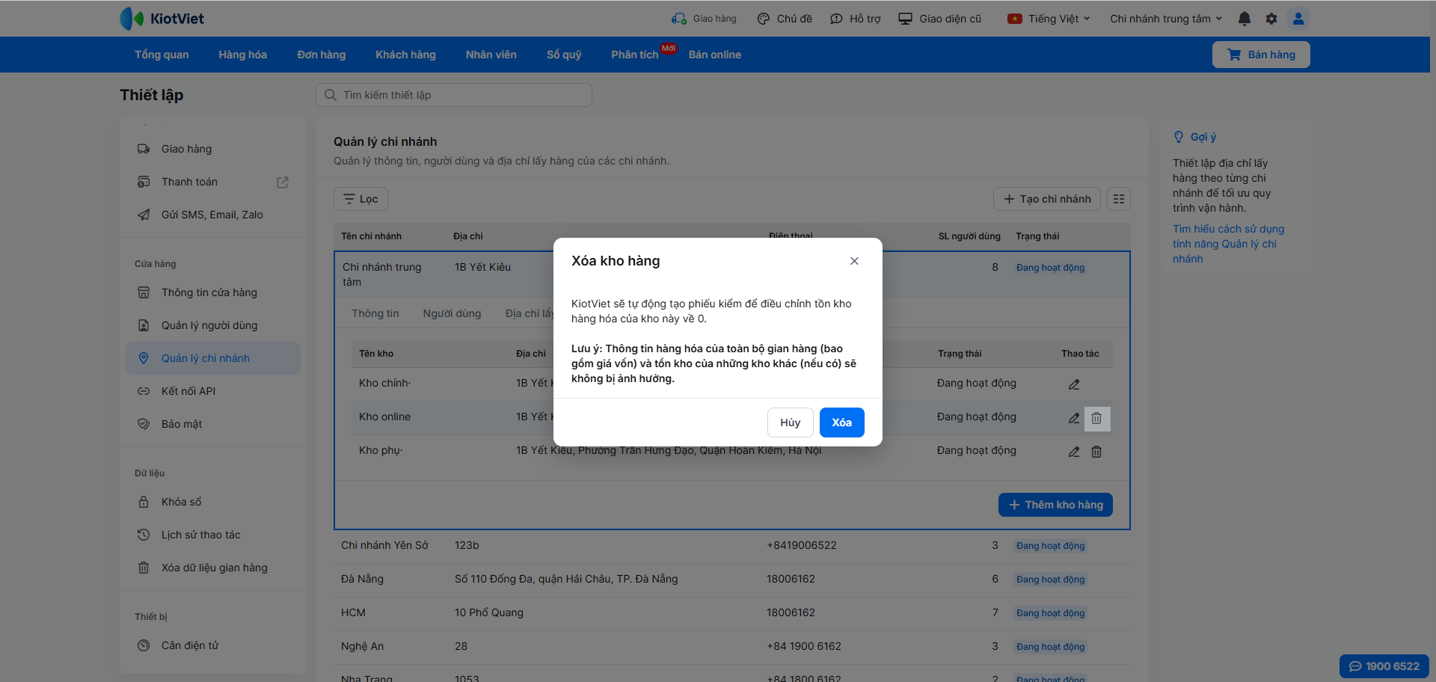Click the Kho phụ warehouse name

(x=381, y=450)
